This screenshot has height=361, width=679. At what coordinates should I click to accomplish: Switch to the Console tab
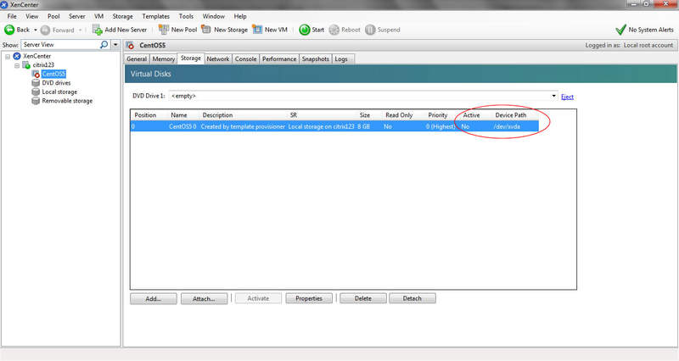(245, 59)
